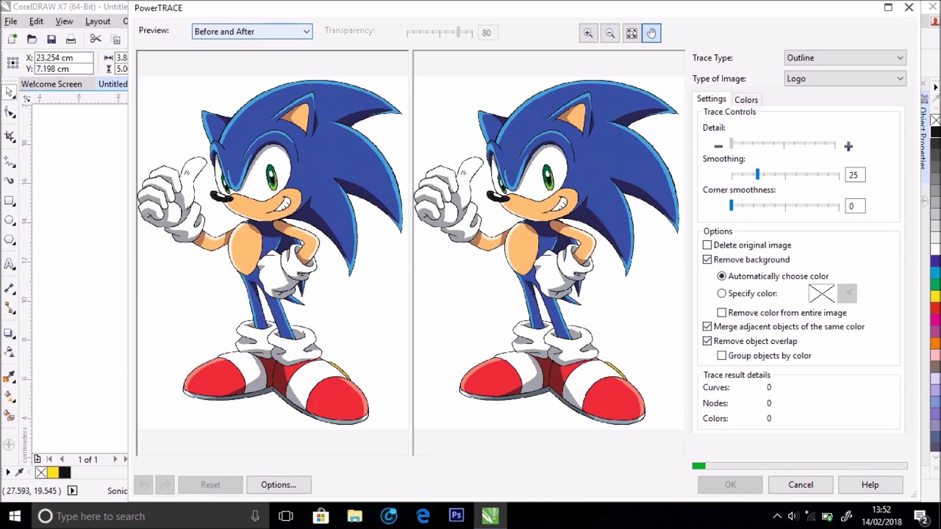Click the Detail slider minus button
Viewport: 941px width, 529px height.
click(x=718, y=146)
